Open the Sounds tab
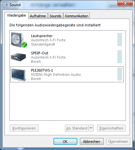Image resolution: width=135 pixels, height=150 pixels. coord(55,16)
